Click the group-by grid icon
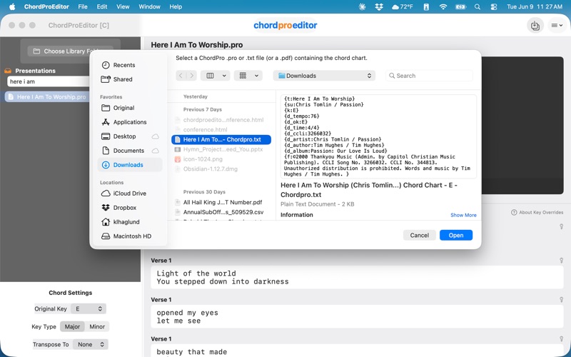This screenshot has width=571, height=357. tap(243, 76)
